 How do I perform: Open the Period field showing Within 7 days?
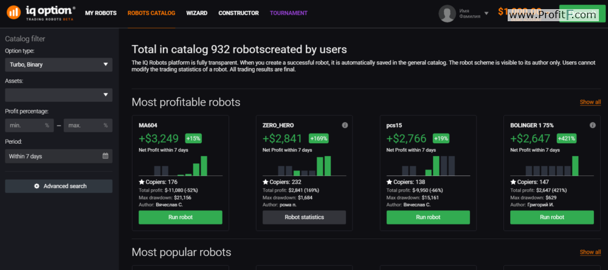pos(58,157)
